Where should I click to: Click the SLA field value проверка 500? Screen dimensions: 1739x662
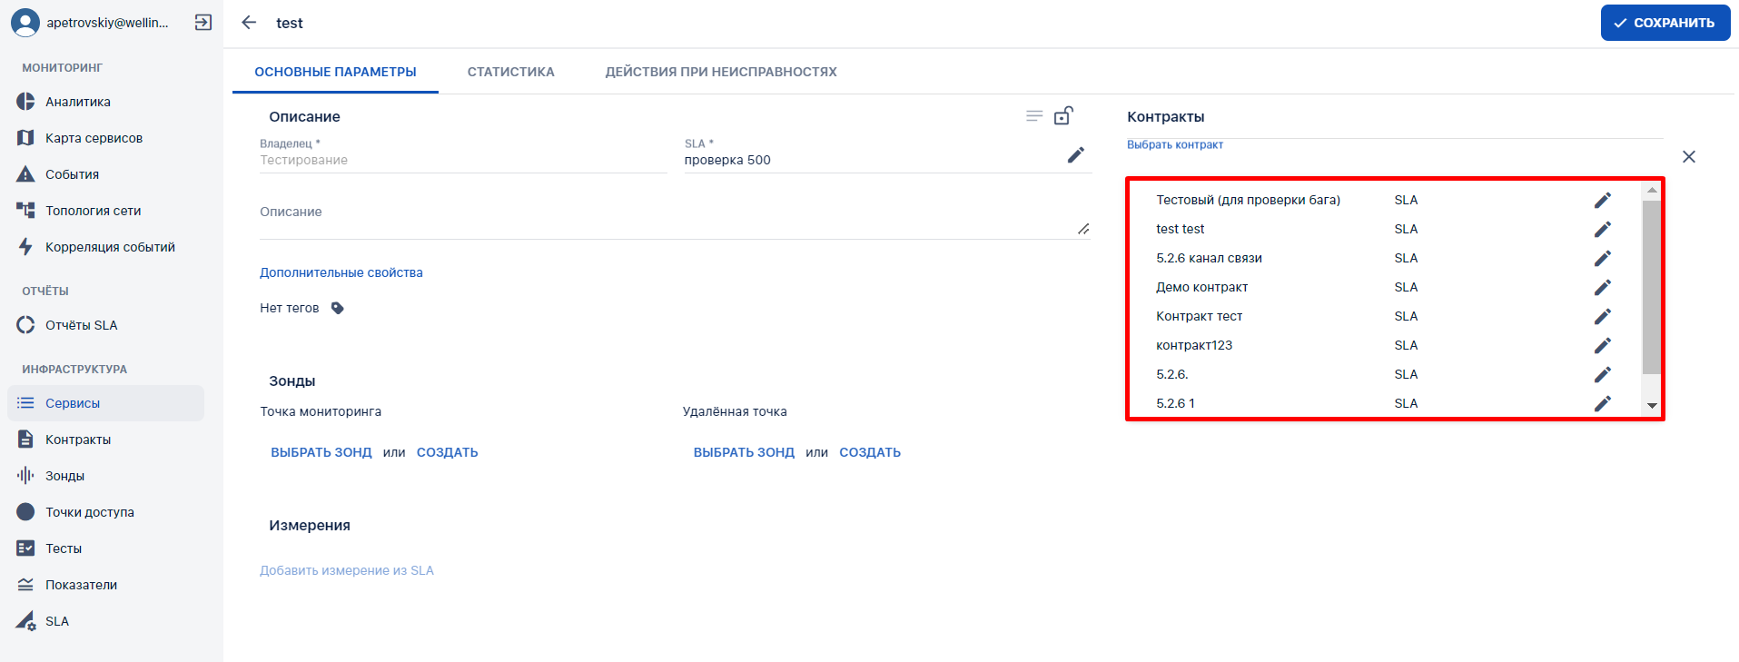(727, 160)
